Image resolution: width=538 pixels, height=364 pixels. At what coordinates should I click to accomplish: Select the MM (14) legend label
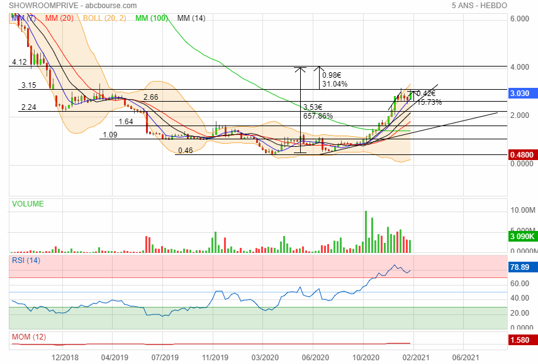pyautogui.click(x=191, y=18)
